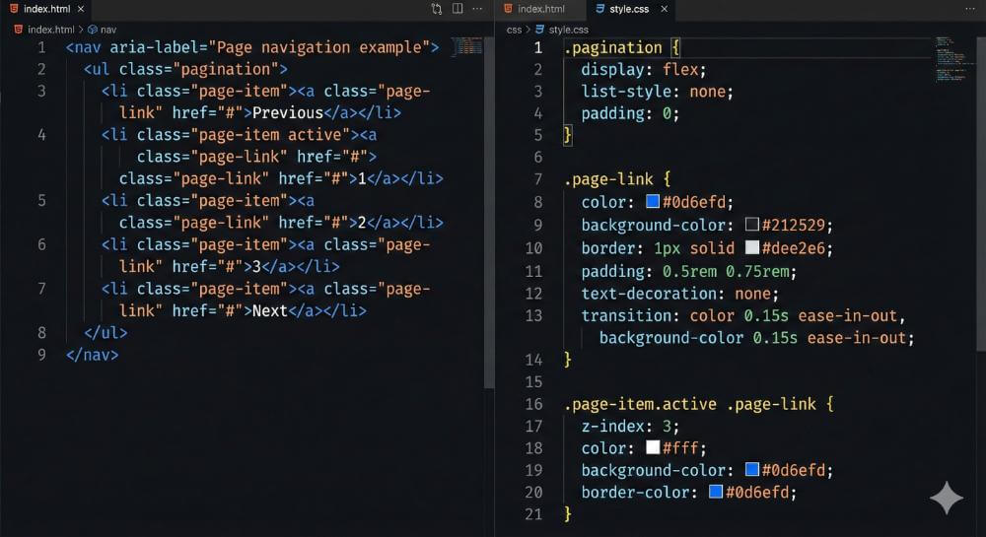
Task: Click the closing </ul> tag on line 8
Action: point(106,333)
